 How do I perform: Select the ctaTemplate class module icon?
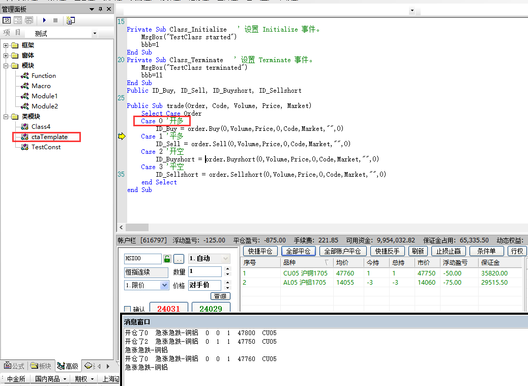pyautogui.click(x=24, y=137)
